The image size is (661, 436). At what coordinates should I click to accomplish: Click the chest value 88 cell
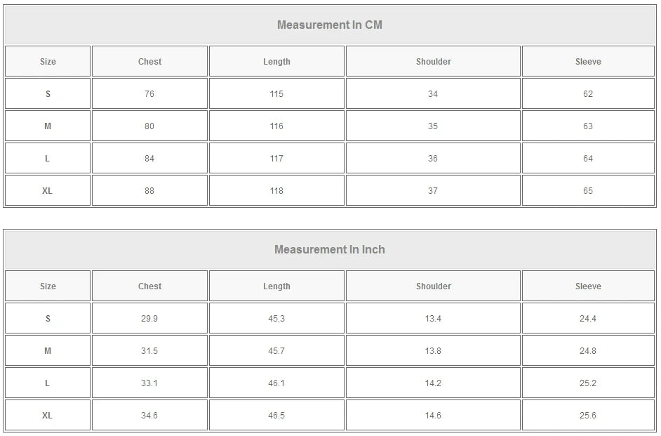click(x=149, y=191)
